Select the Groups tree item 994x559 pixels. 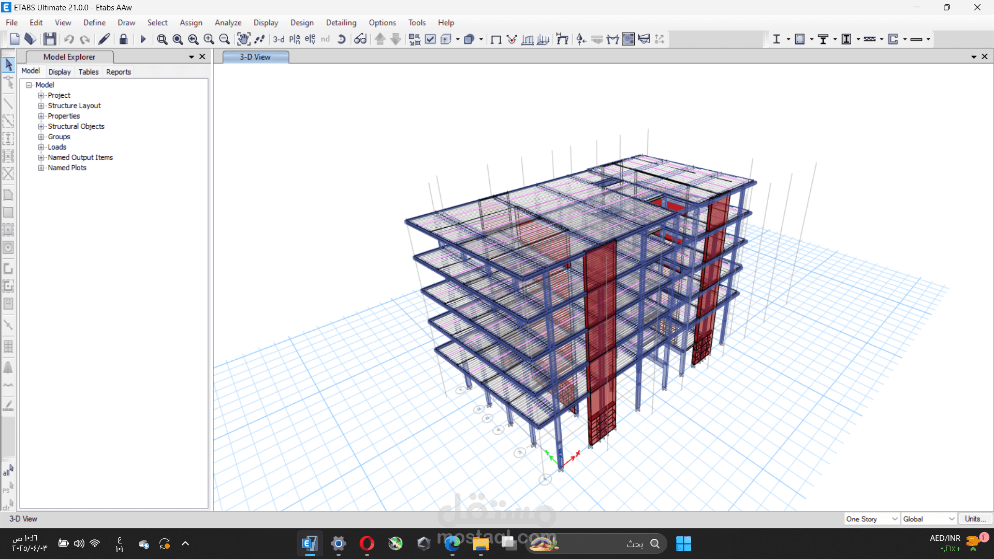(x=59, y=137)
